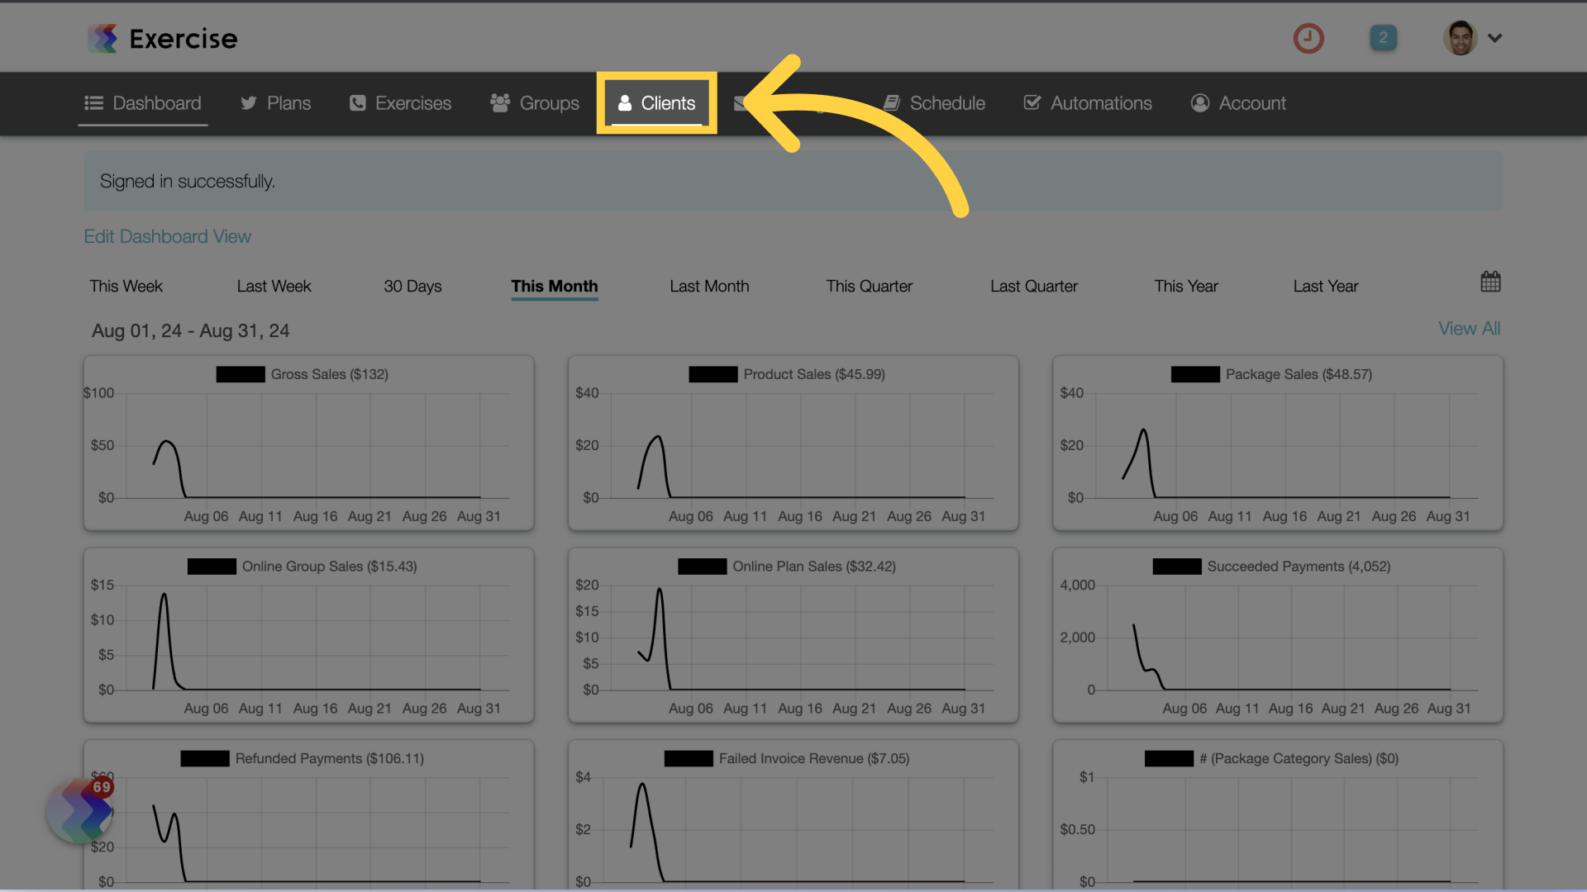The height and width of the screenshot is (892, 1587).
Task: Click the Edit Dashboard View link
Action: point(168,236)
